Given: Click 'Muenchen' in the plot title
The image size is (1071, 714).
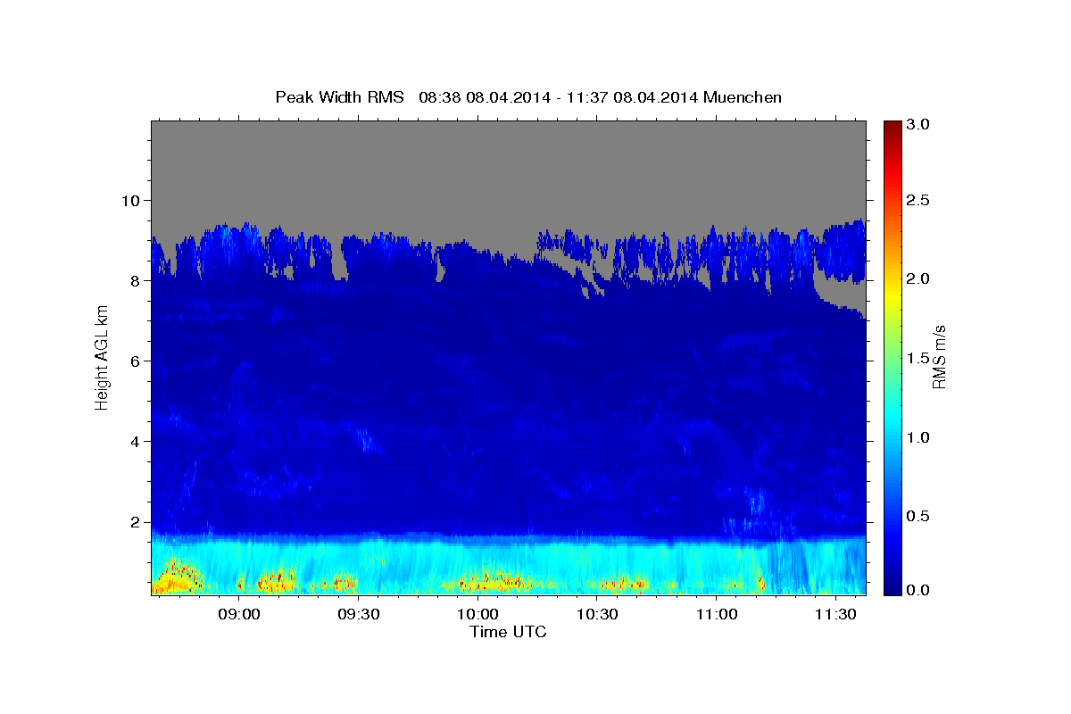Looking at the screenshot, I should pos(743,97).
